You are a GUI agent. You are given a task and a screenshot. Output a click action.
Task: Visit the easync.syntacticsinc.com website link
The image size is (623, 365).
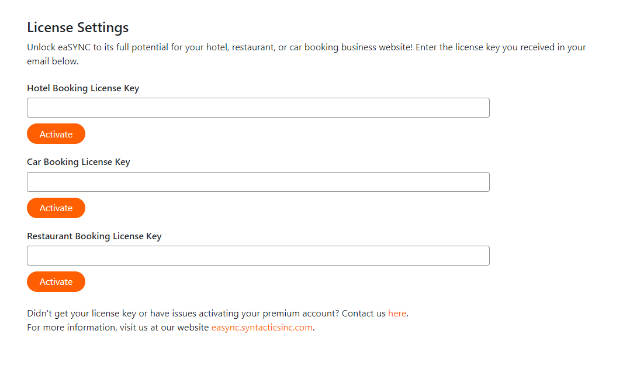coord(261,327)
